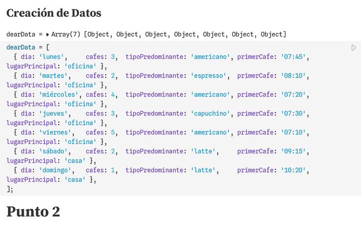Click the 'Creación de Datos' heading
Viewport: 361px width, 225px height.
[54, 12]
